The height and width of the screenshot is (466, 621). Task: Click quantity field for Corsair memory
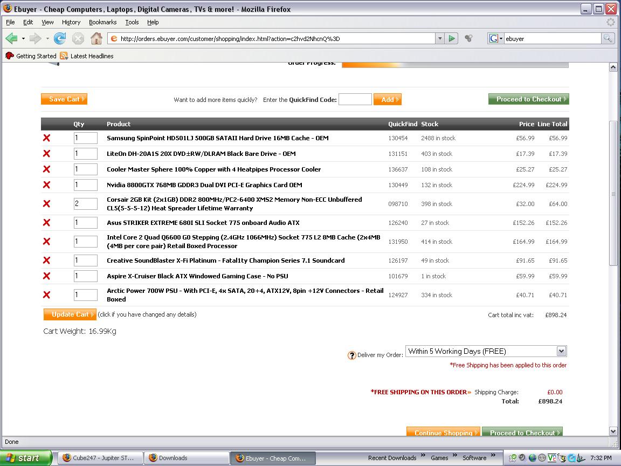86,204
